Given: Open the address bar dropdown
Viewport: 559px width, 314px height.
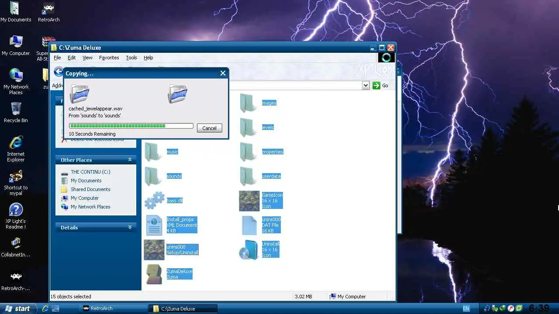Looking at the screenshot, I should pos(366,85).
